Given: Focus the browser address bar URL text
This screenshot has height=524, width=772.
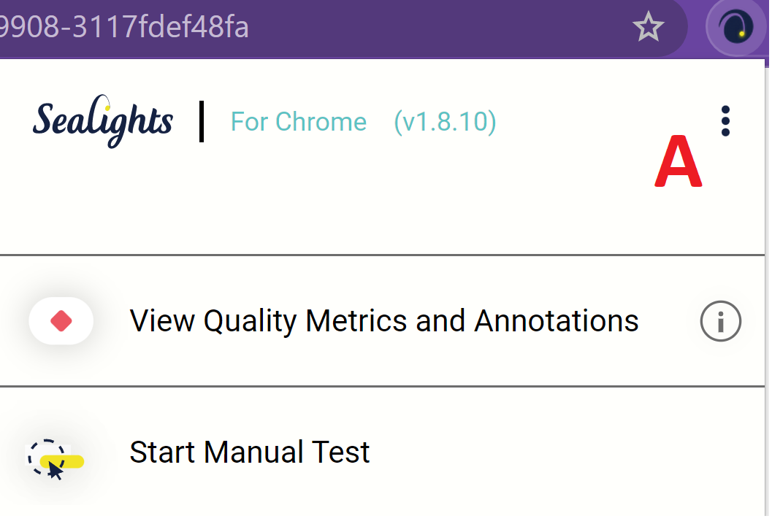Looking at the screenshot, I should click(124, 28).
